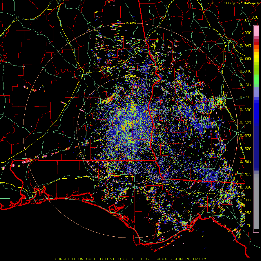261x261 pixels.
Task: Click the [CC] unit label
Action: coord(248,20)
